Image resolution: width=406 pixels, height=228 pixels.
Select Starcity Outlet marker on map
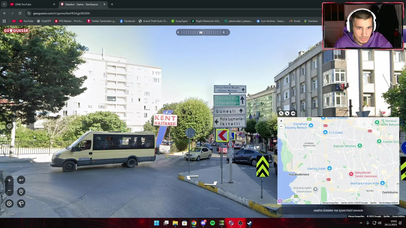pos(329,168)
